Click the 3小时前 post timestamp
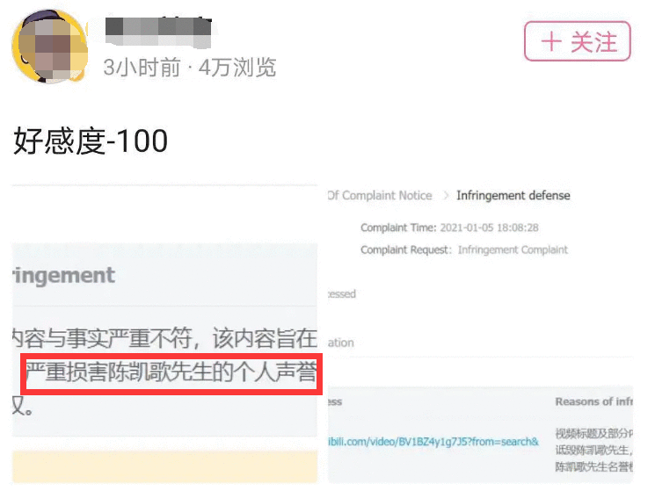This screenshot has height=491, width=655. [x=142, y=67]
